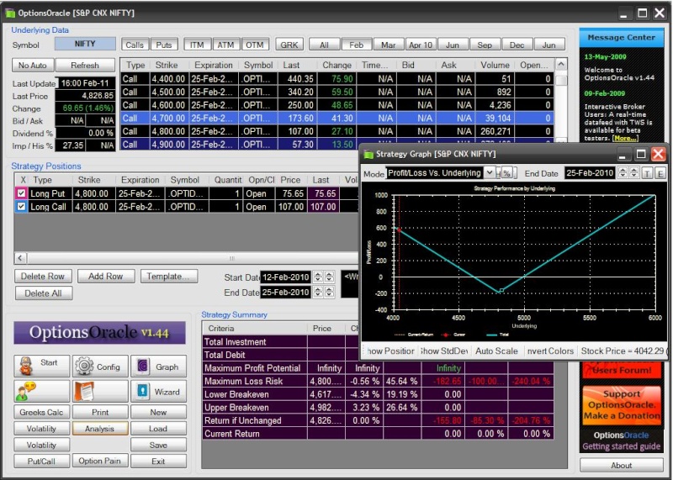Viewport: 673px width, 480px height.
Task: Click the About button
Action: pos(622,465)
